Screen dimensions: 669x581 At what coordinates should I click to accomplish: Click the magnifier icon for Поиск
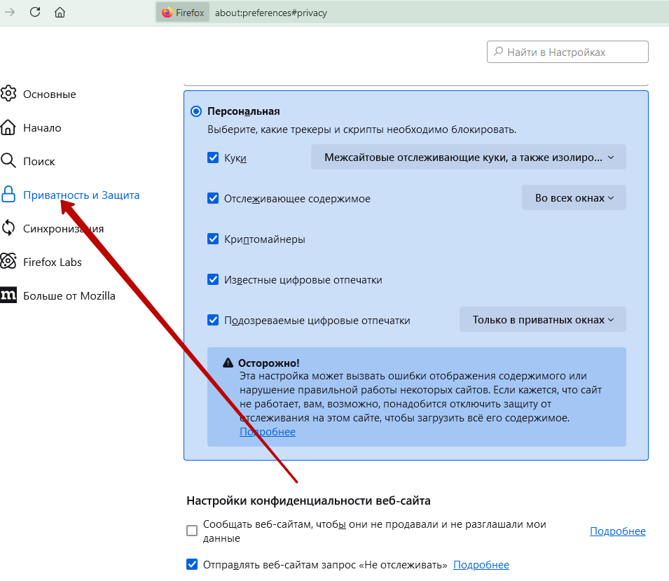[8, 161]
